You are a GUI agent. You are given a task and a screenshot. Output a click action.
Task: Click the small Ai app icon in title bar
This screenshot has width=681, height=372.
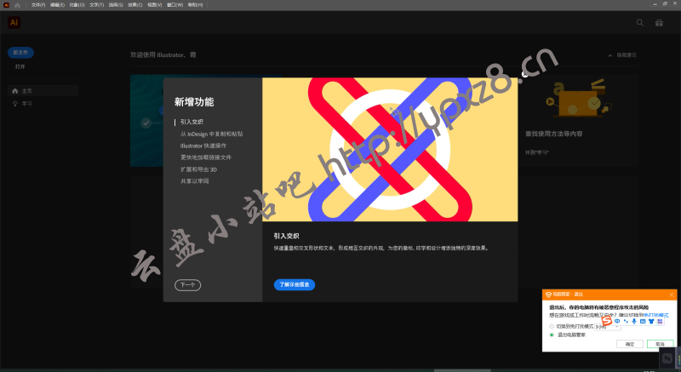[x=6, y=5]
